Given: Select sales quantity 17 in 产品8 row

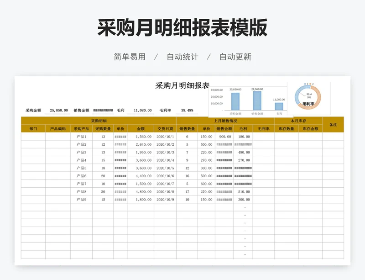Looking at the screenshot, I should point(187,192).
